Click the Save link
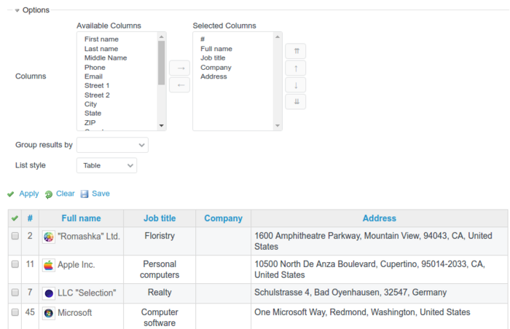 [101, 194]
